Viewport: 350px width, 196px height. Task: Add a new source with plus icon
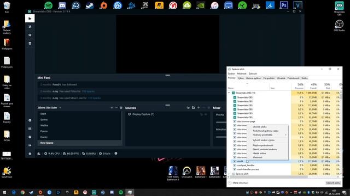[199, 108]
